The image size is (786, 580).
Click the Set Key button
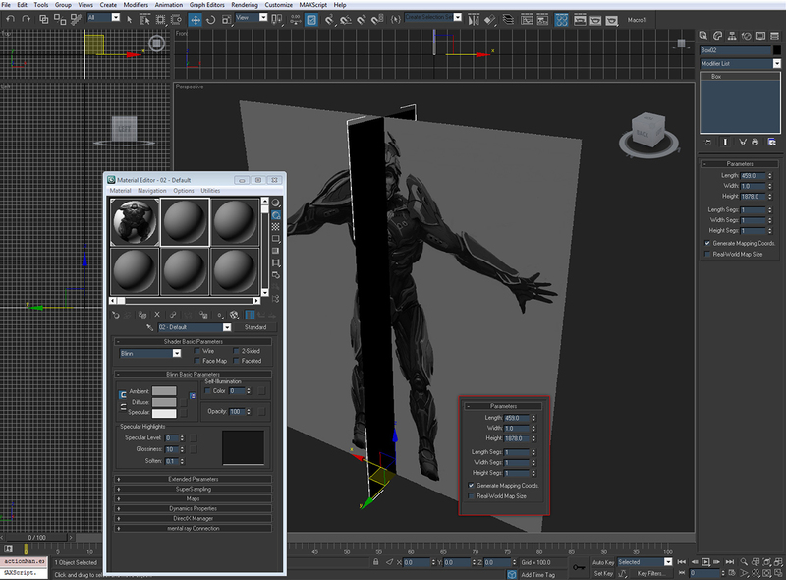click(603, 573)
